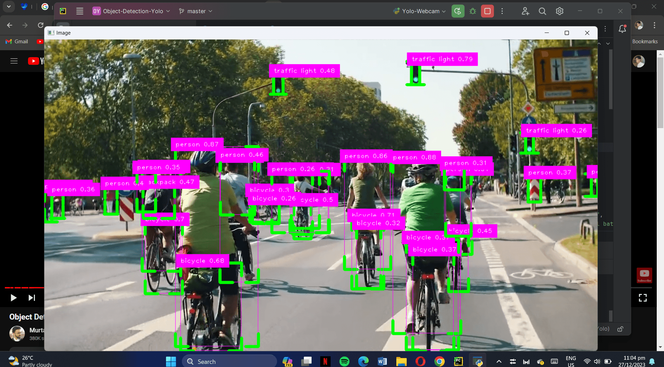664x367 pixels.
Task: Open the YouTube account avatar
Action: (639, 61)
